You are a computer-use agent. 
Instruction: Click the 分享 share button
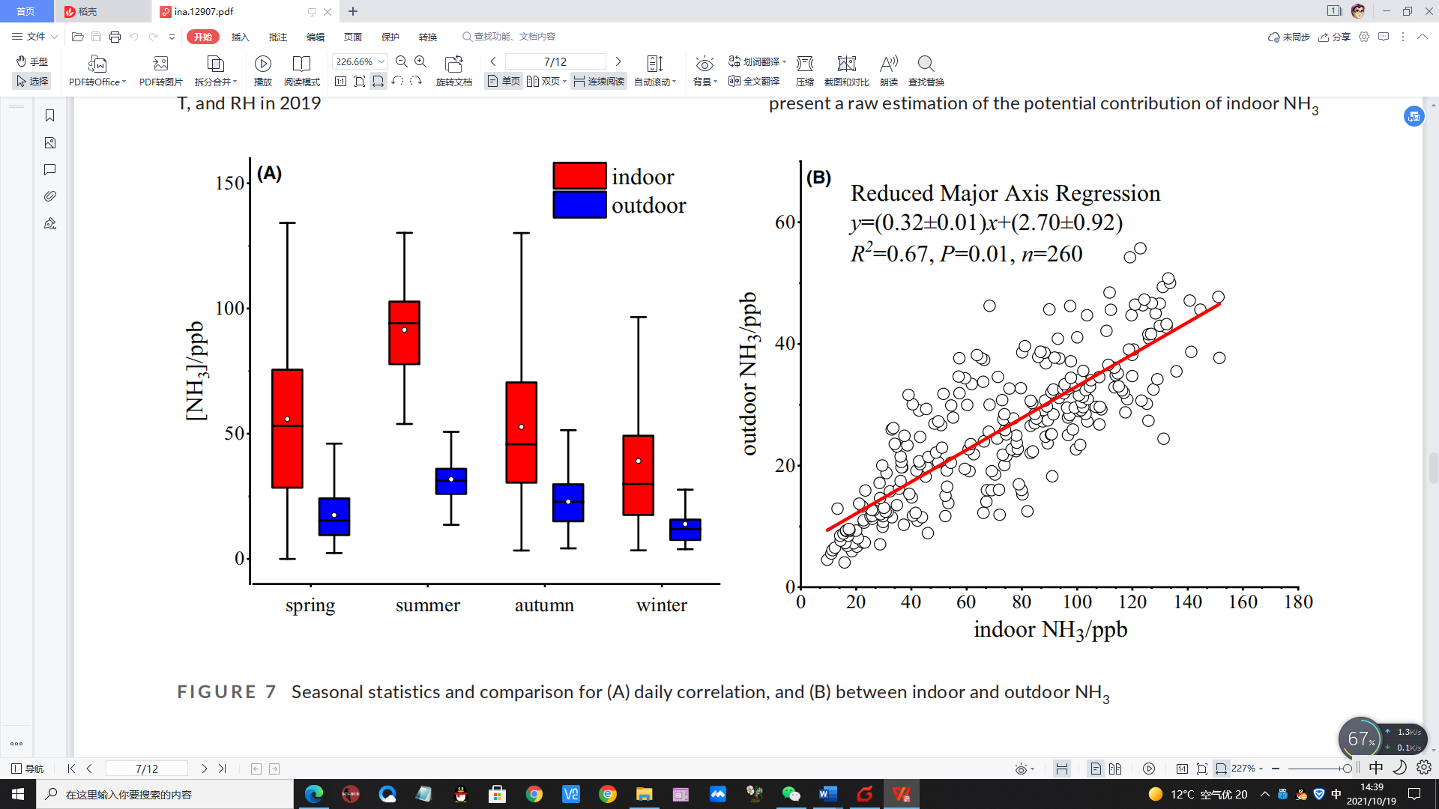coord(1335,37)
